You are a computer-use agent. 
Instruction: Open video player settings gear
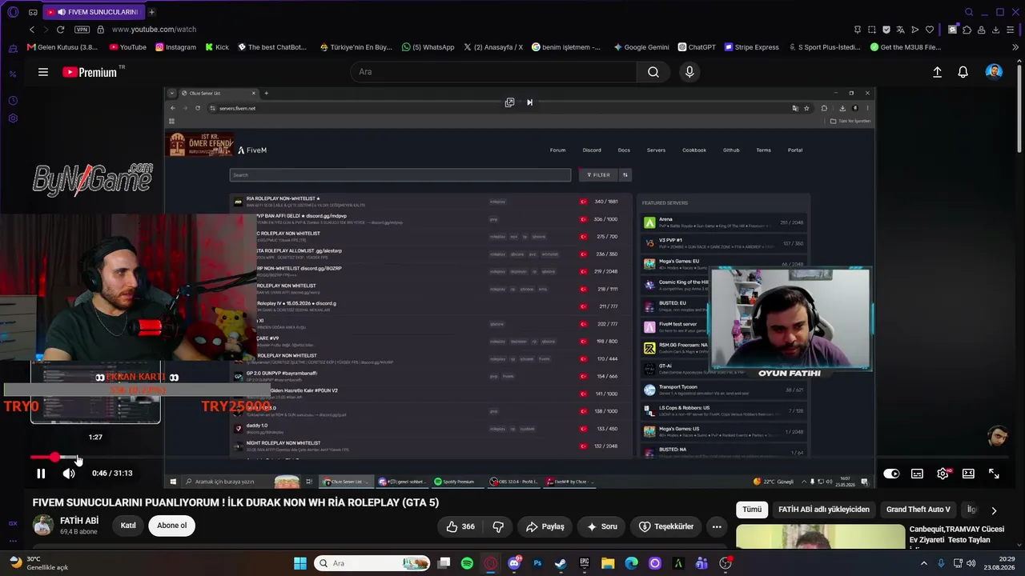pyautogui.click(x=943, y=474)
